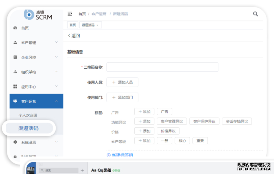Collapse the 客户运营 menu chevron

(56, 101)
